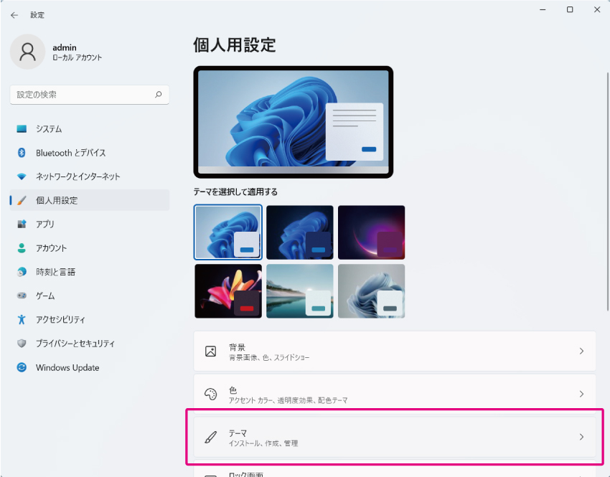Viewport: 610px width, 477px height.
Task: Open 色 accent color settings row
Action: [x=395, y=394]
